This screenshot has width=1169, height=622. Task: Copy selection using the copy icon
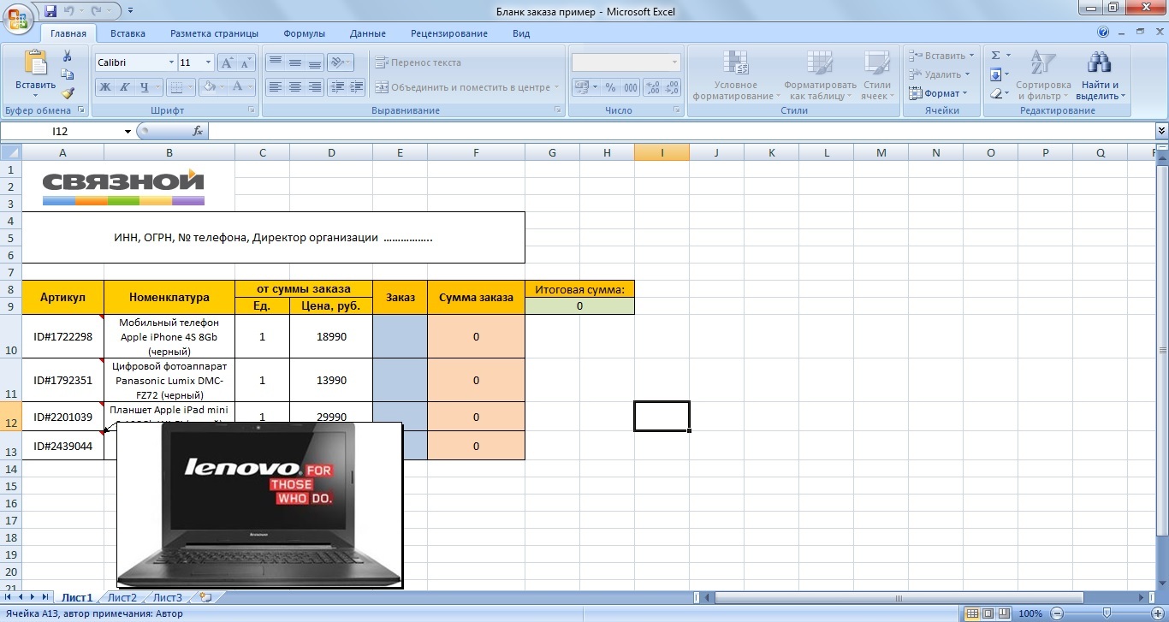[68, 74]
